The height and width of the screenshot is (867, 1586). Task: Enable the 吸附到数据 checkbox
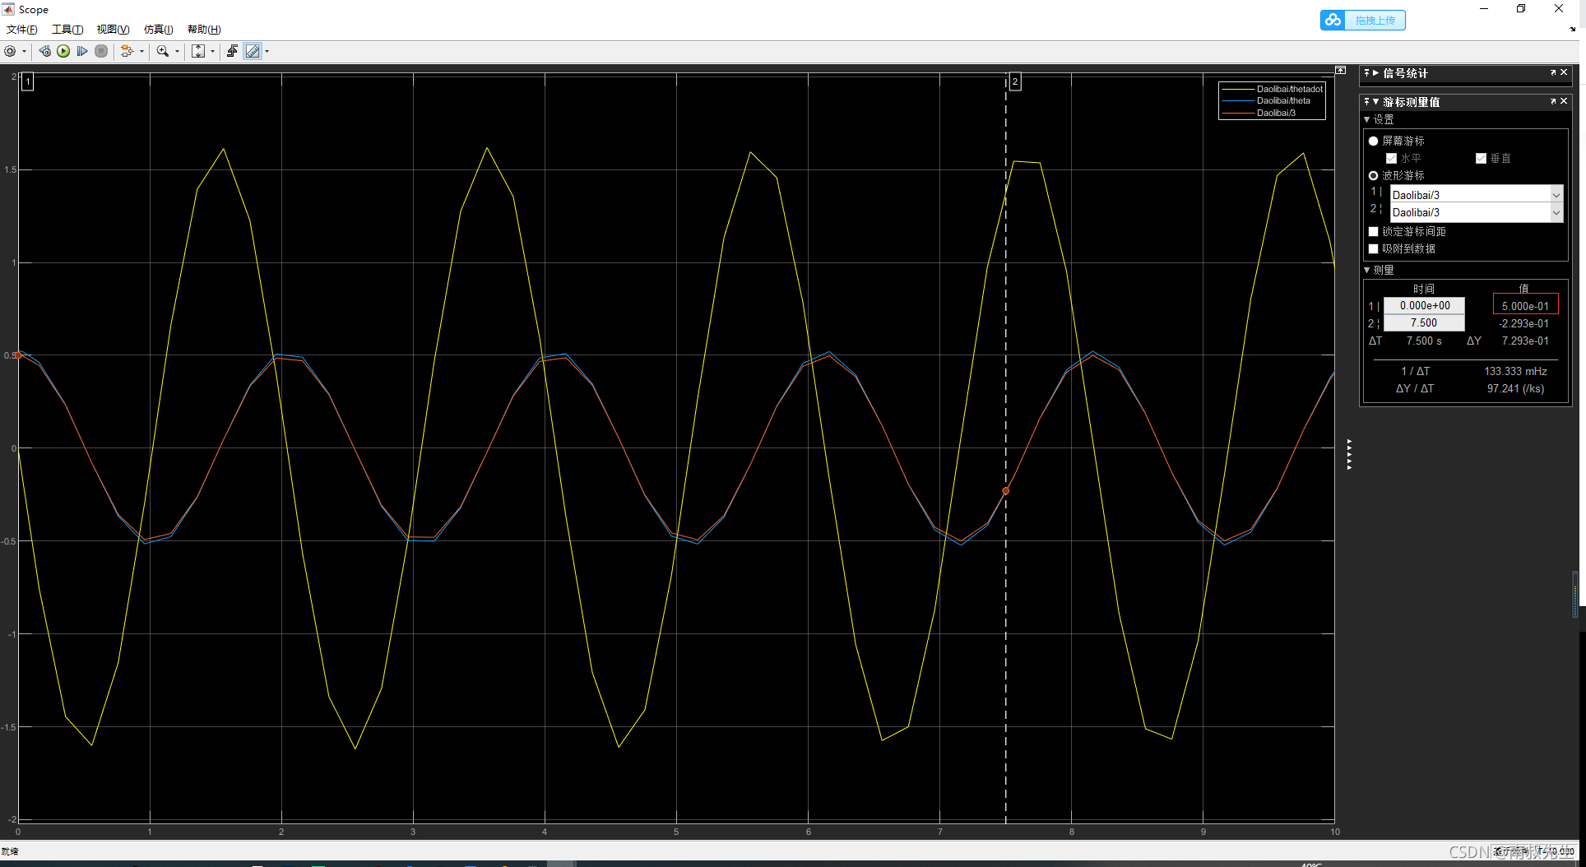tap(1373, 249)
